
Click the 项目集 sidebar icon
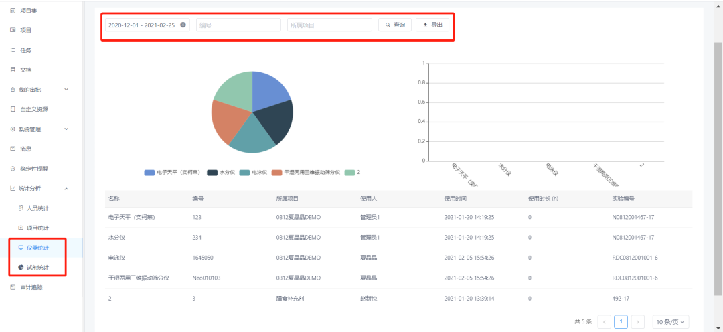click(x=13, y=10)
